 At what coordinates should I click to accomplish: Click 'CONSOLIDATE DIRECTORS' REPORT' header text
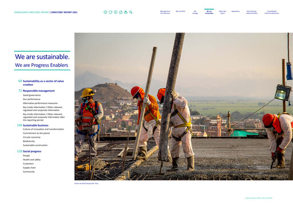31,12
